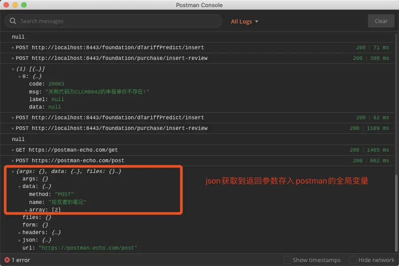The height and width of the screenshot is (266, 399).
Task: Click the args: {} line under data log
Action: click(x=35, y=179)
